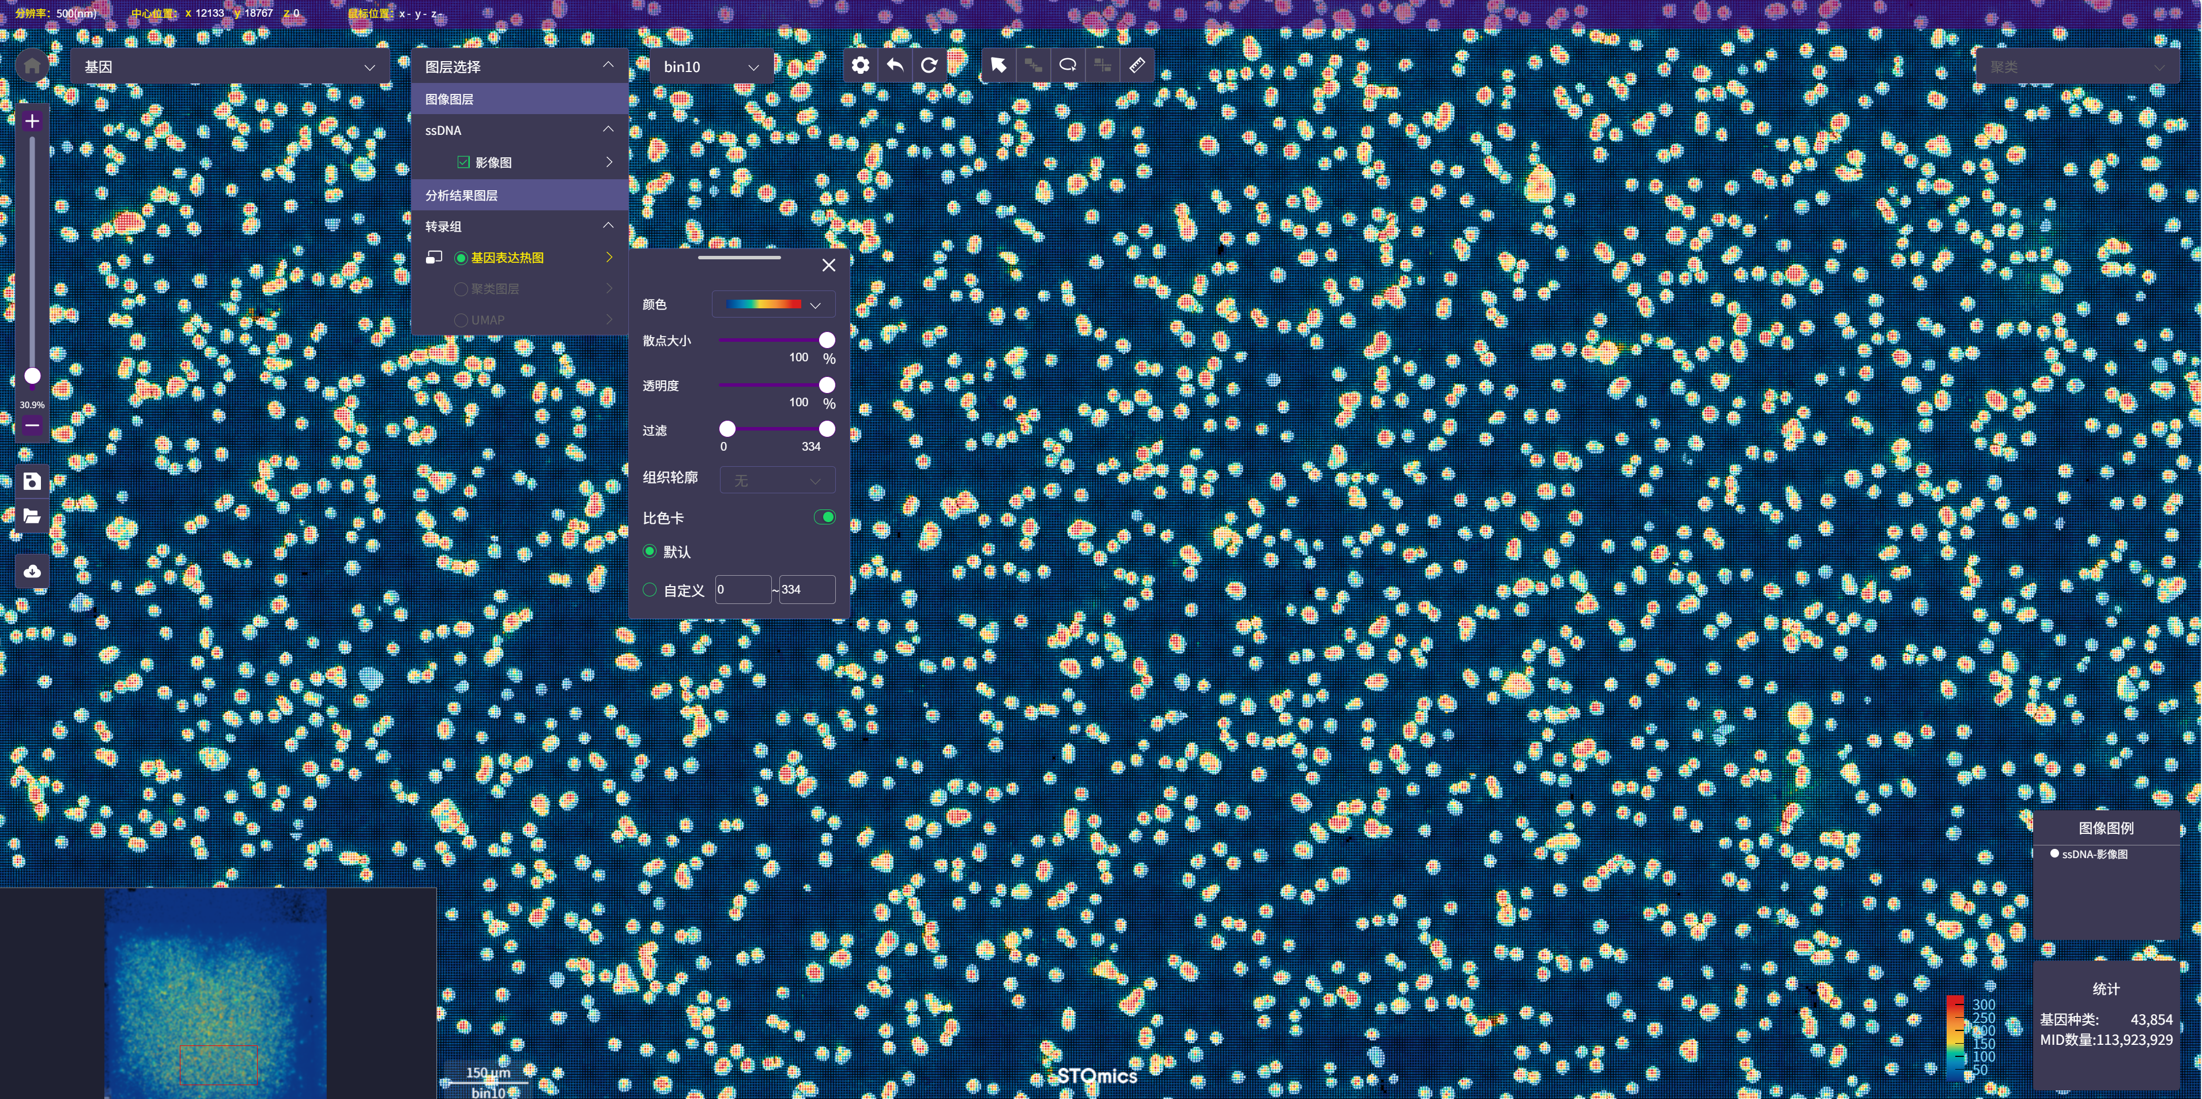Uncheck the 影像图 checkbox
Viewport: 2202px width, 1099px height.
point(463,163)
